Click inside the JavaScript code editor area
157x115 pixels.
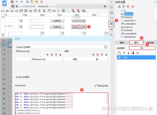coord(61,104)
